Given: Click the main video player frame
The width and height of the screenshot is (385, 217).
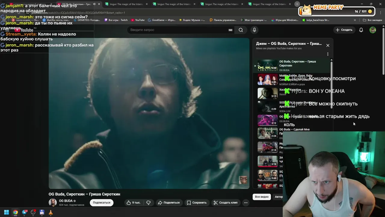Looking at the screenshot, I should coord(149,113).
